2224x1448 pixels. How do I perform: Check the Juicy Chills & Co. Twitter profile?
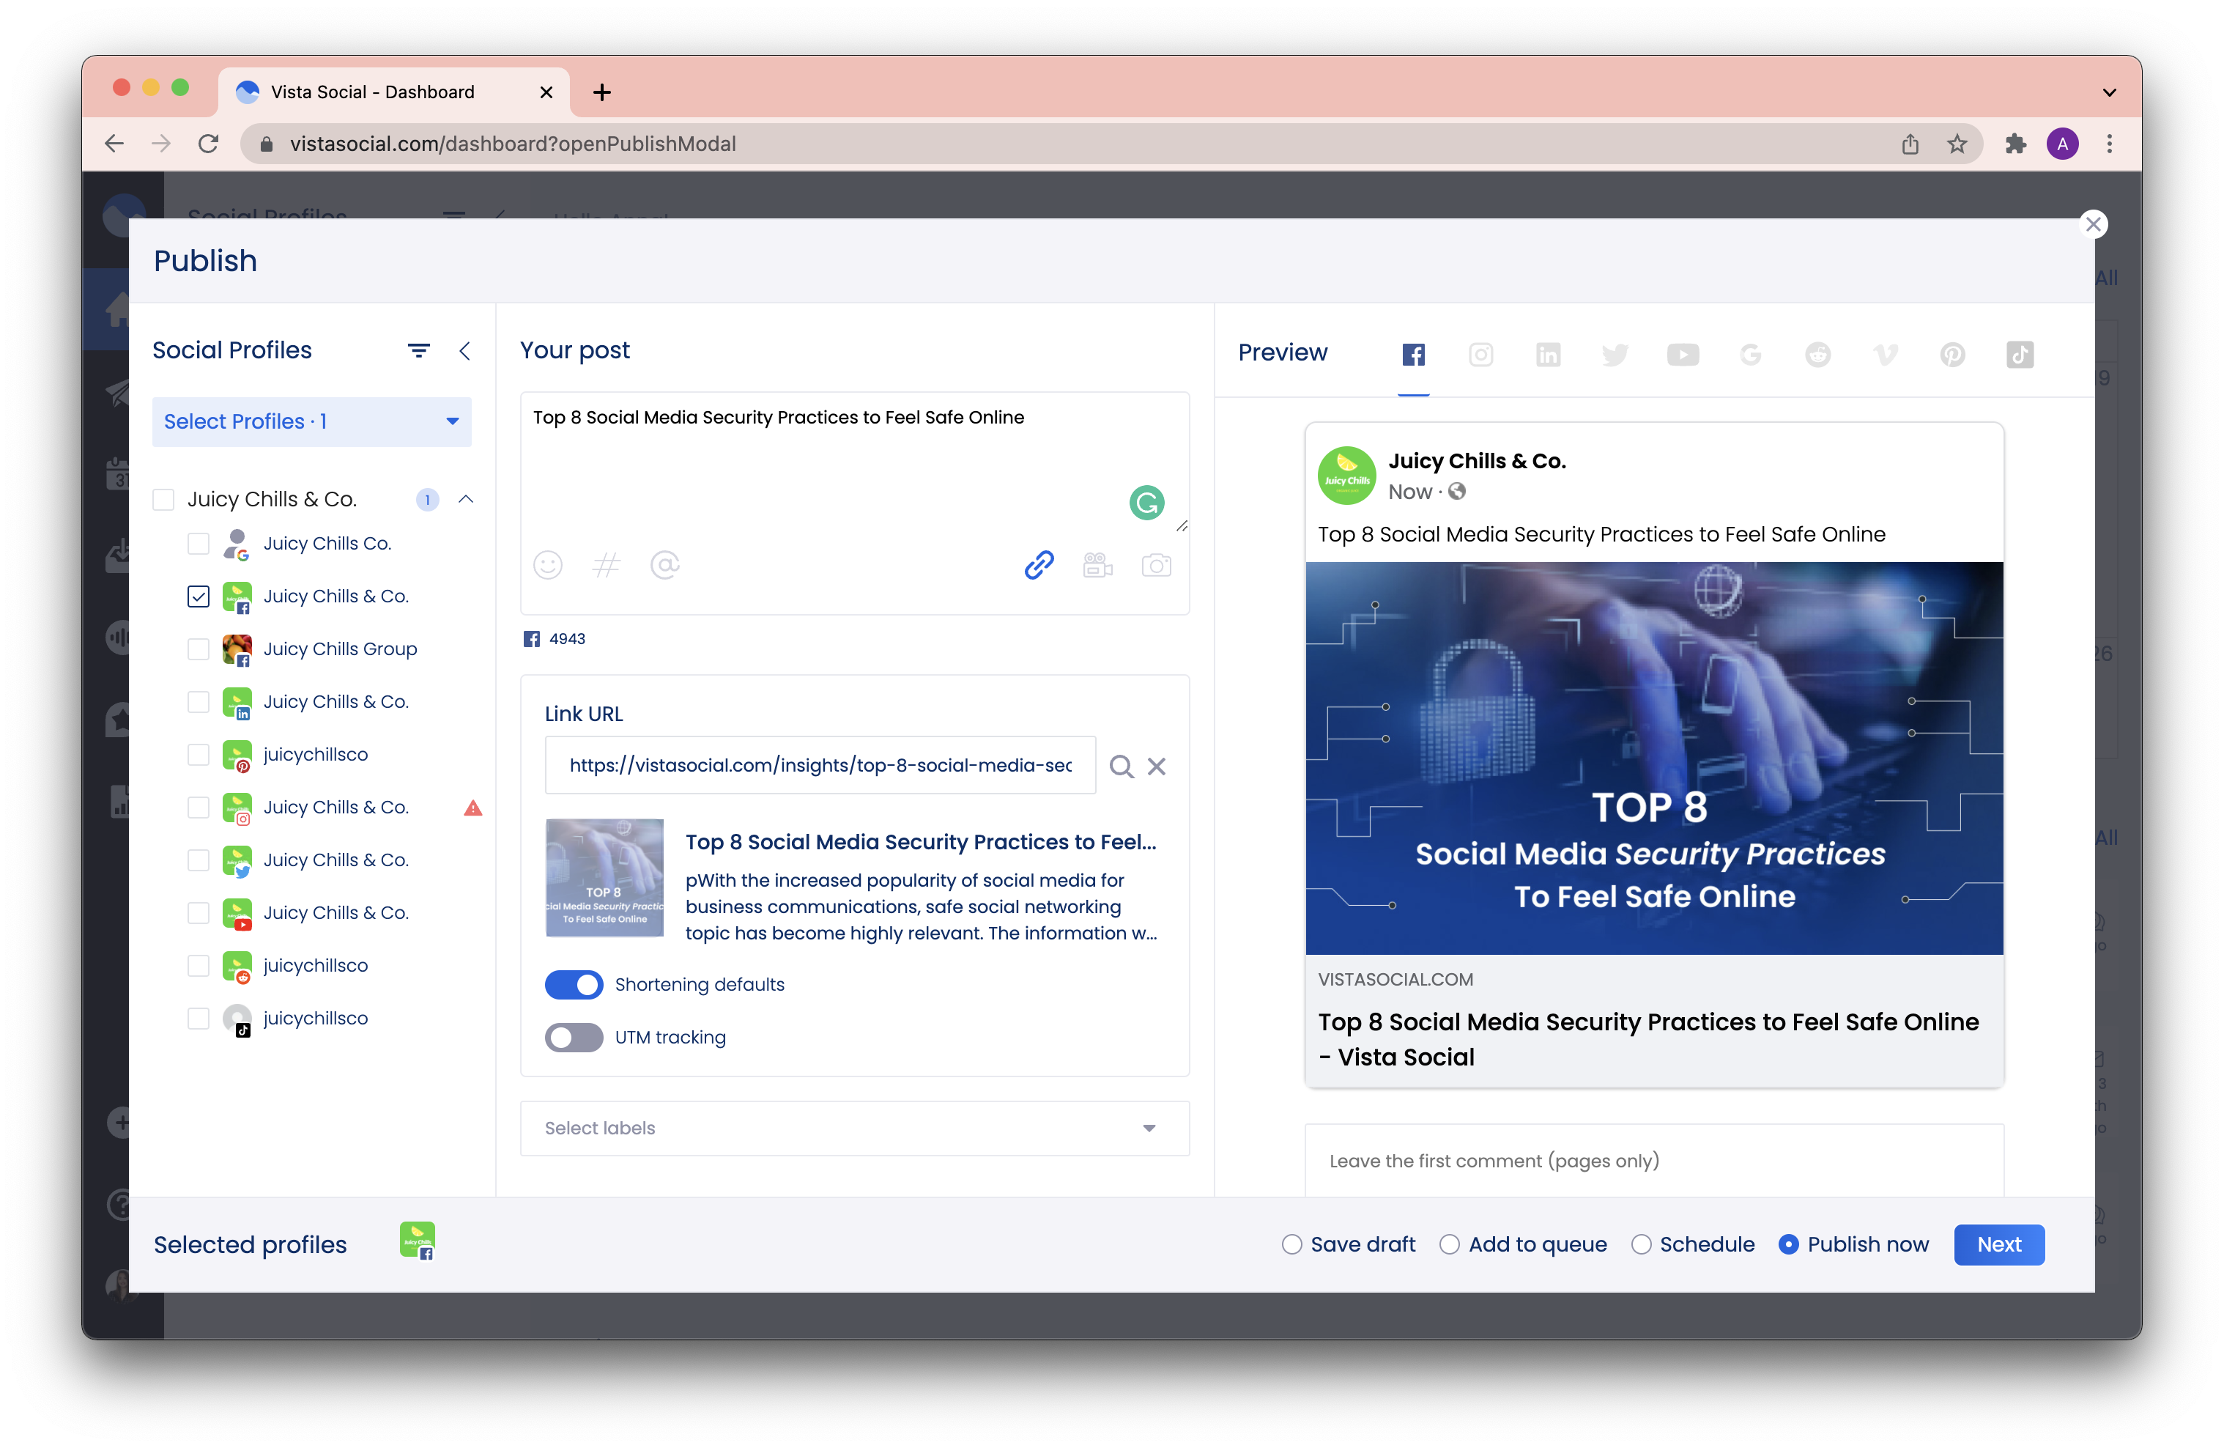point(198,860)
